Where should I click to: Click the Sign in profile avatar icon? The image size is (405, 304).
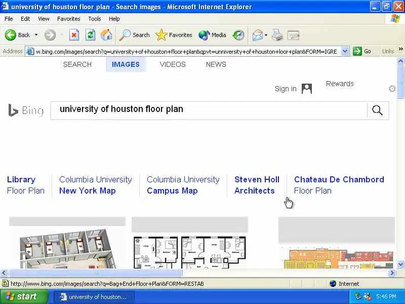[307, 89]
